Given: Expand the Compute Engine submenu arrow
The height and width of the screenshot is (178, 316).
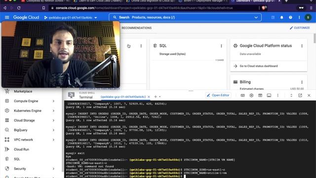Looking at the screenshot, I should [x=53, y=101].
